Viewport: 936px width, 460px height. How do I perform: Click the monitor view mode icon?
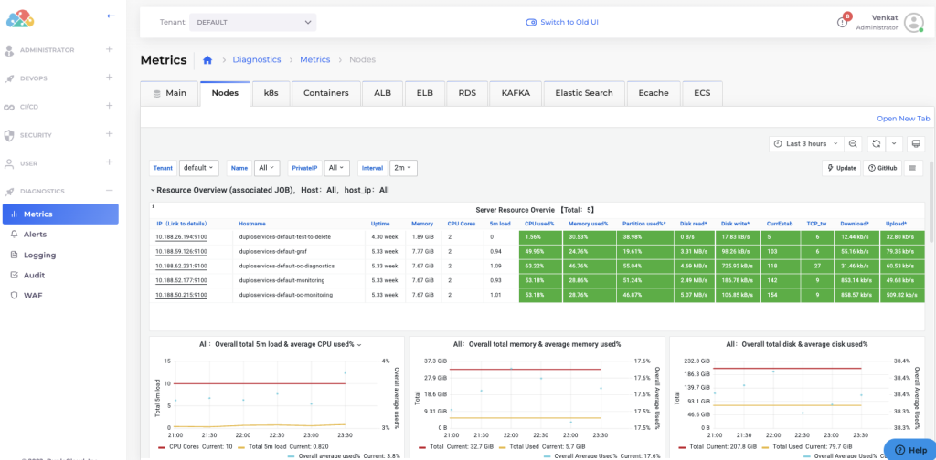(916, 144)
